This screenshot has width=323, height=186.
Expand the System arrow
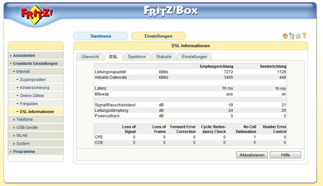[14, 144]
